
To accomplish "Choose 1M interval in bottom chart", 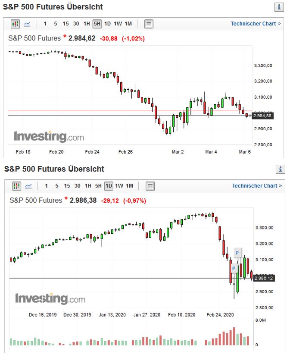I will [x=129, y=186].
